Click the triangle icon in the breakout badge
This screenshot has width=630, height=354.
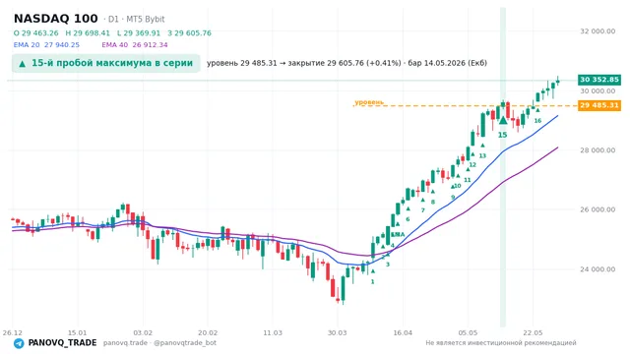pos(23,63)
